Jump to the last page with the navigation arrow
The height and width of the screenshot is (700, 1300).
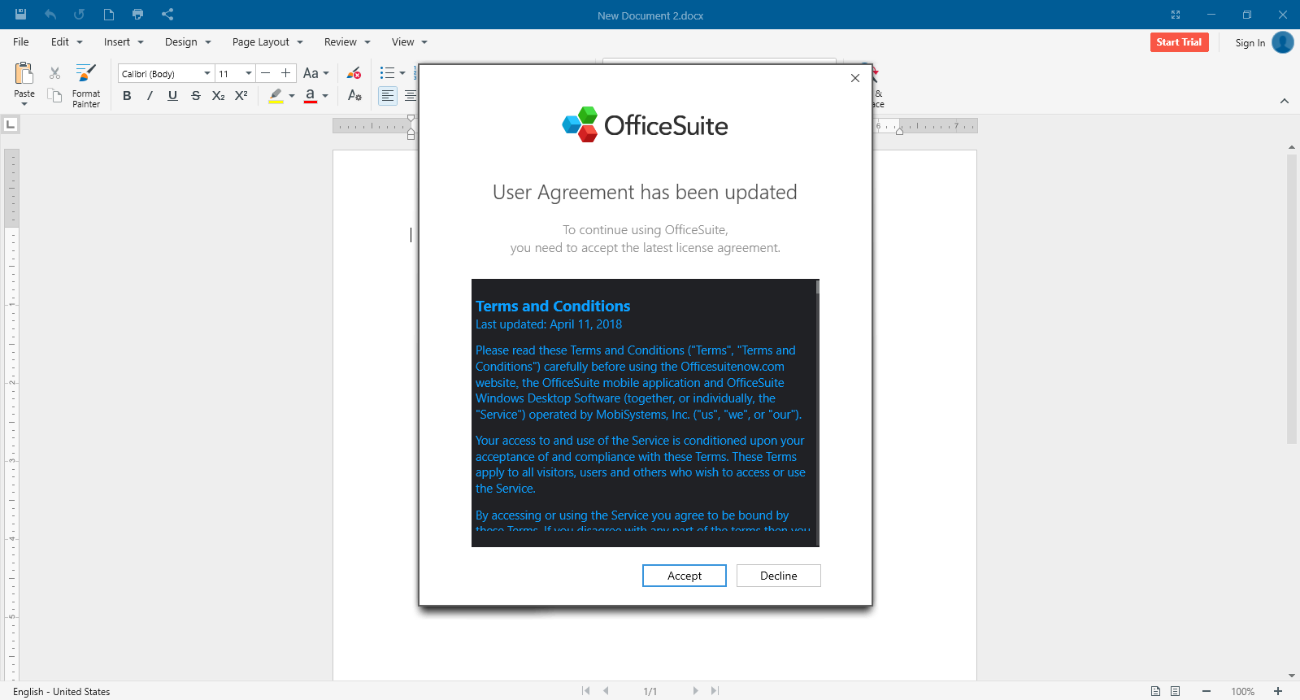pyautogui.click(x=715, y=691)
